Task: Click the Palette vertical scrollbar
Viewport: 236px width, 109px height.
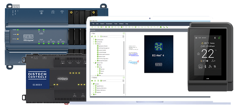Action: [x=124, y=89]
